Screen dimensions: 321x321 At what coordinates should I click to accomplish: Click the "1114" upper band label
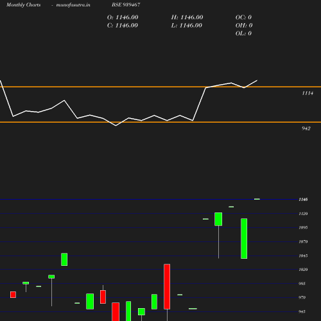click(x=308, y=93)
